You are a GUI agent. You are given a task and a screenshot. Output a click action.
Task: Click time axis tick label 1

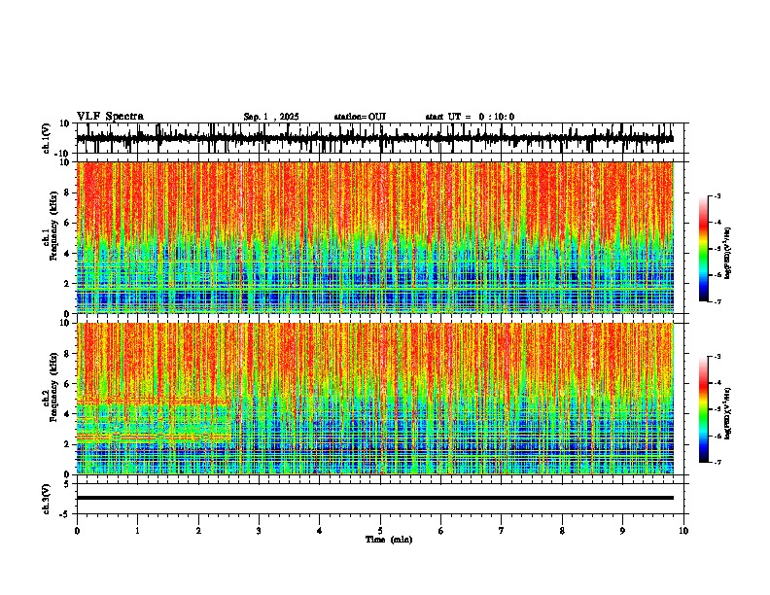pos(138,531)
